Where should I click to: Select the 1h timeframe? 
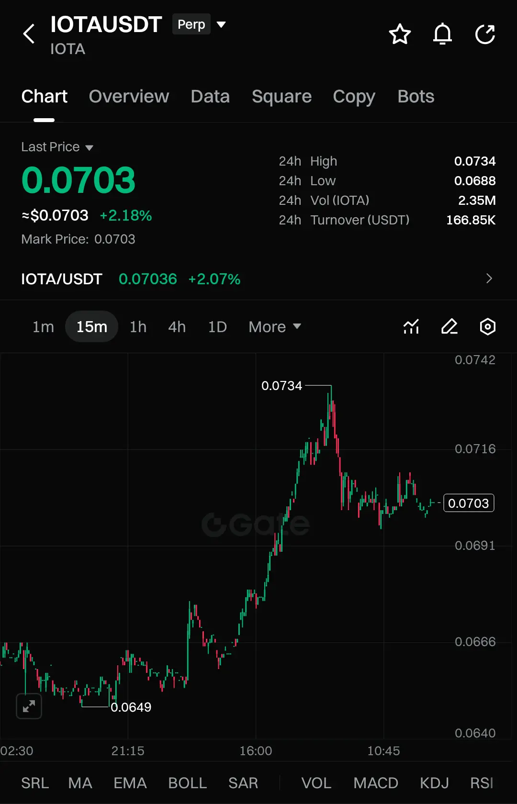coord(138,327)
